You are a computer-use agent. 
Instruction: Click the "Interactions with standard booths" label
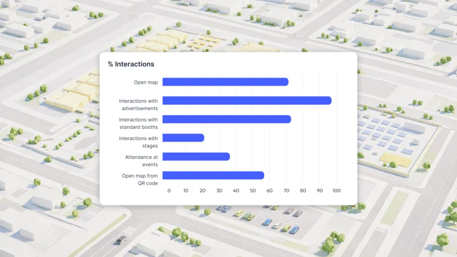point(138,124)
